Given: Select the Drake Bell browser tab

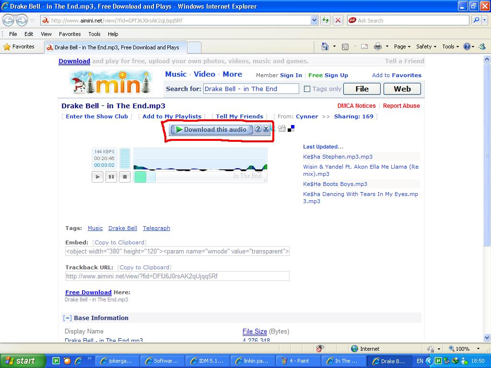Looking at the screenshot, I should [x=116, y=47].
